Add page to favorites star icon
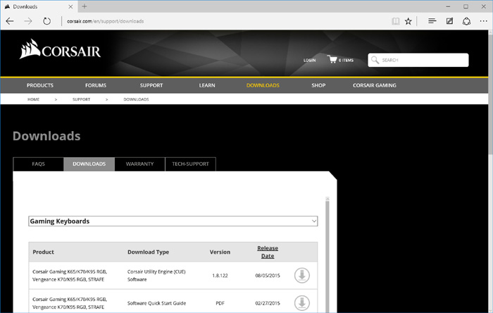Viewport: 493px width, 313px height. (x=408, y=21)
